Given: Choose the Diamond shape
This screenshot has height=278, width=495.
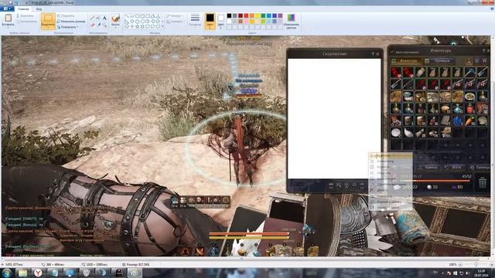Looking at the screenshot, I should click(x=132, y=21).
